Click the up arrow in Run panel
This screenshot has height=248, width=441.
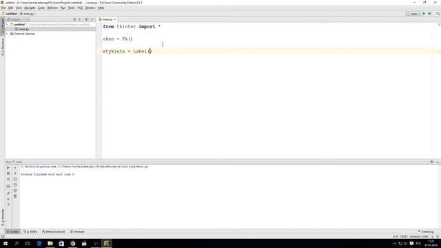15,167
